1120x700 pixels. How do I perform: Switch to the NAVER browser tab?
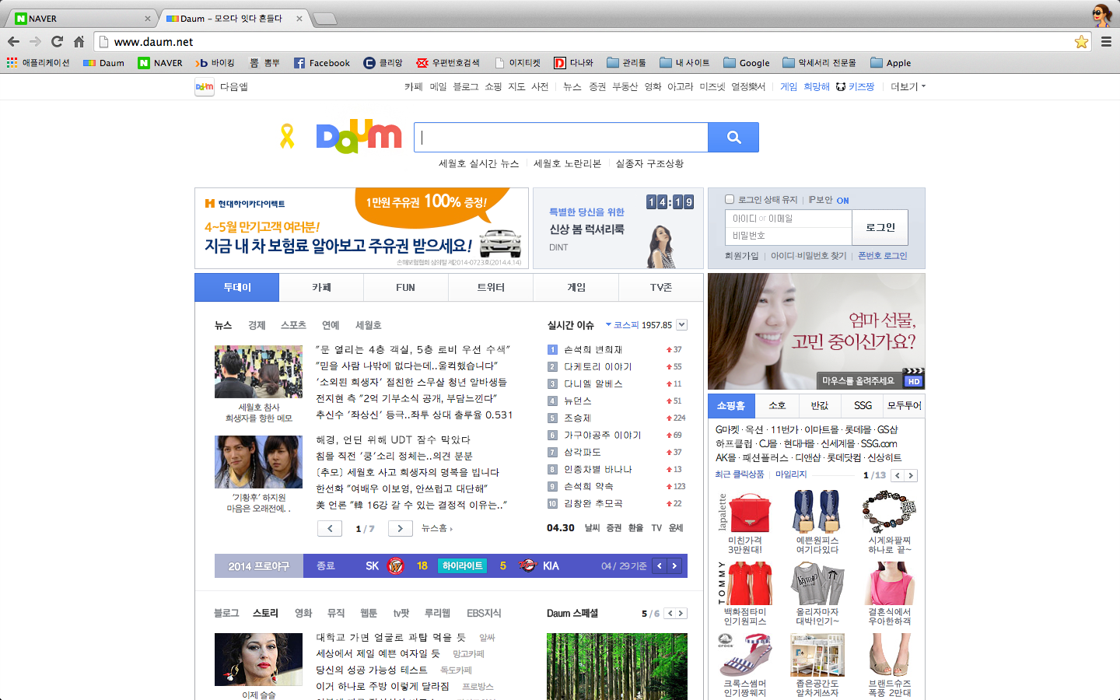(81, 18)
